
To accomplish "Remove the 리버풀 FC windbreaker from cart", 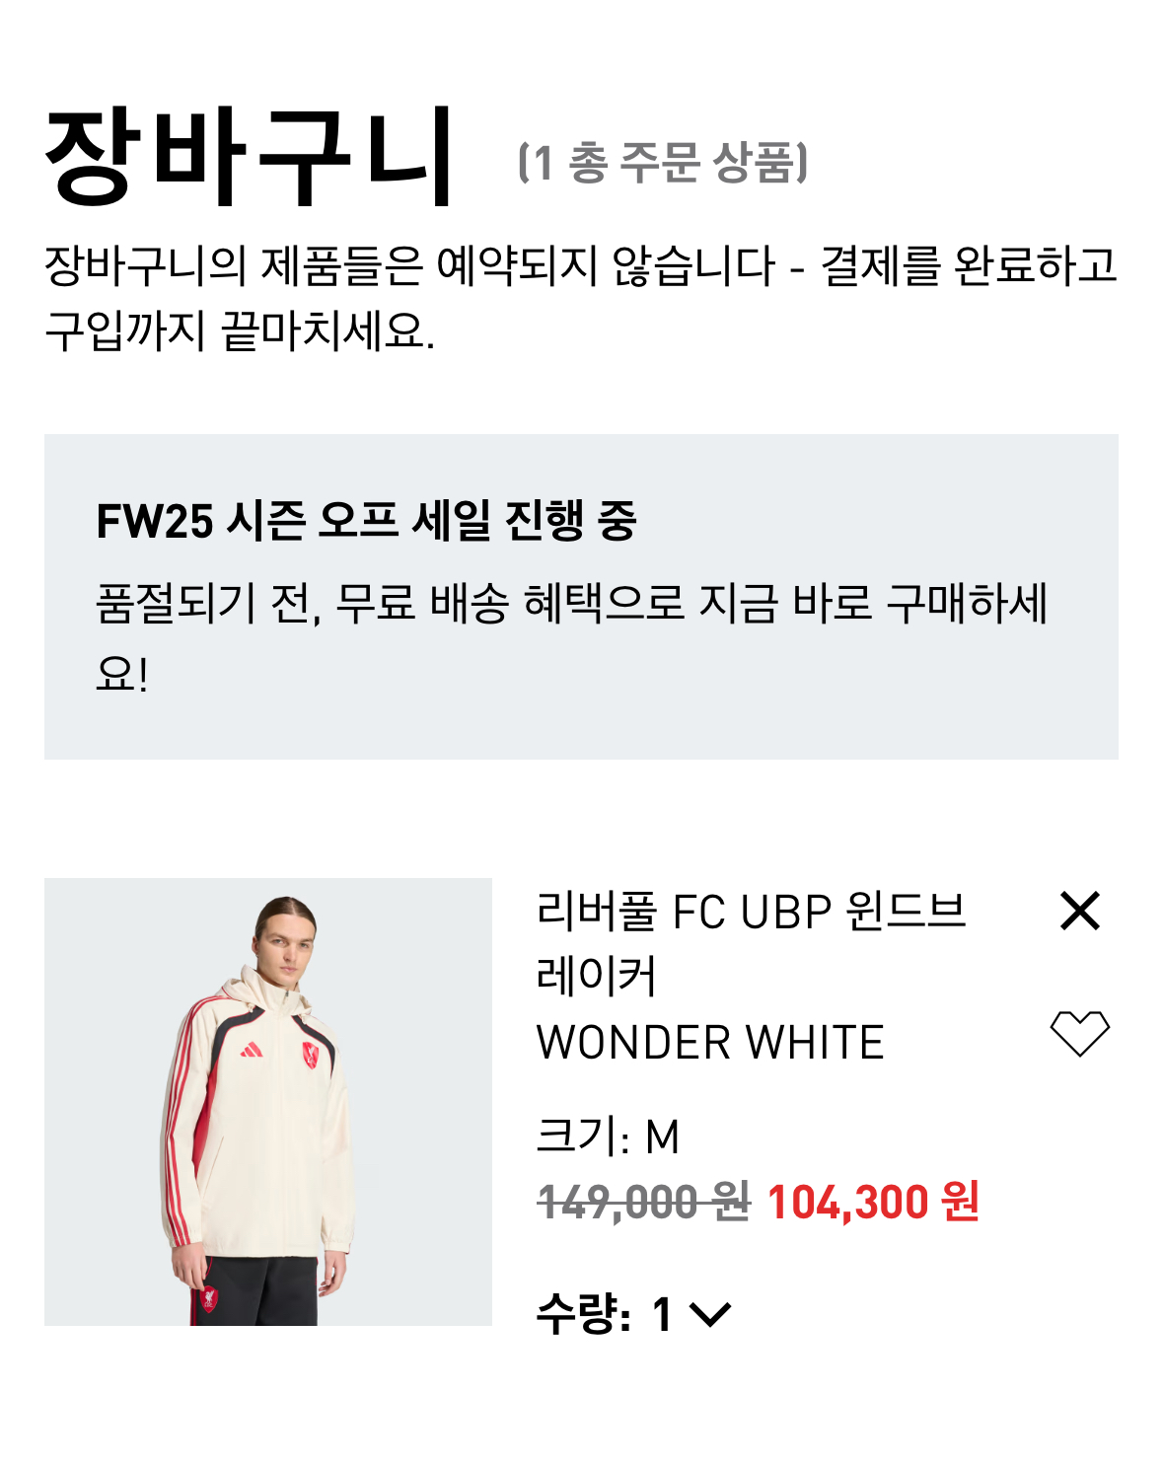I will pyautogui.click(x=1079, y=911).
